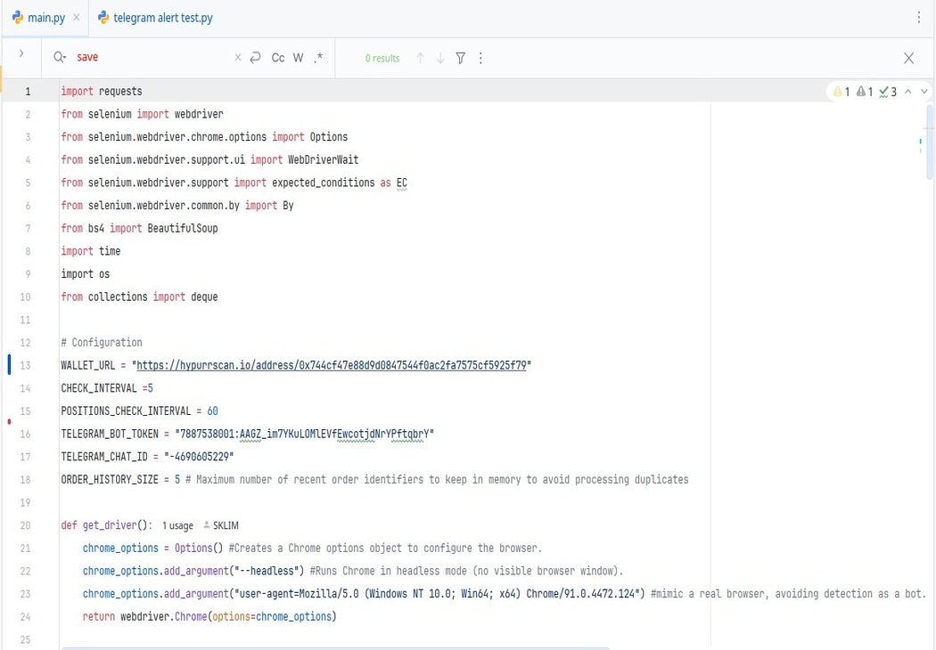This screenshot has height=650, width=936.
Task: Close the find search bar
Action: (908, 58)
